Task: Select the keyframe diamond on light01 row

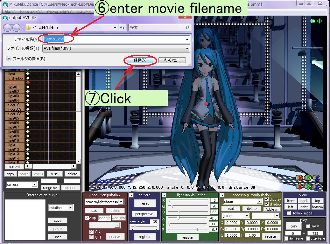Action: [x=28, y=87]
